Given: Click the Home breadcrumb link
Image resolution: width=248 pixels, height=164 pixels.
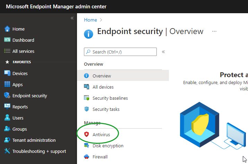Looking at the screenshot, I should [91, 20].
